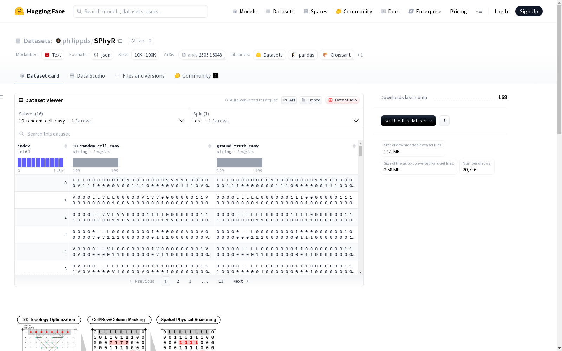Open the Split dropdown selector

(276, 117)
